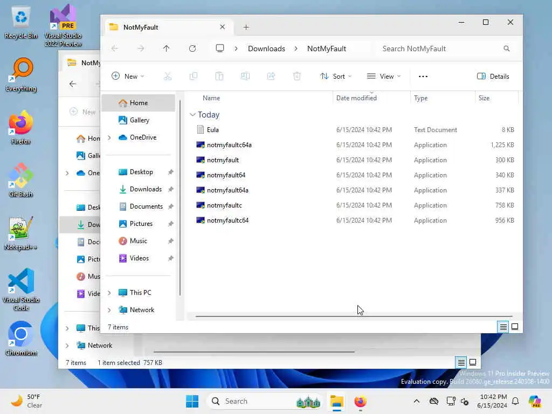
Task: Expand Network in front navigation pane
Action: click(109, 310)
